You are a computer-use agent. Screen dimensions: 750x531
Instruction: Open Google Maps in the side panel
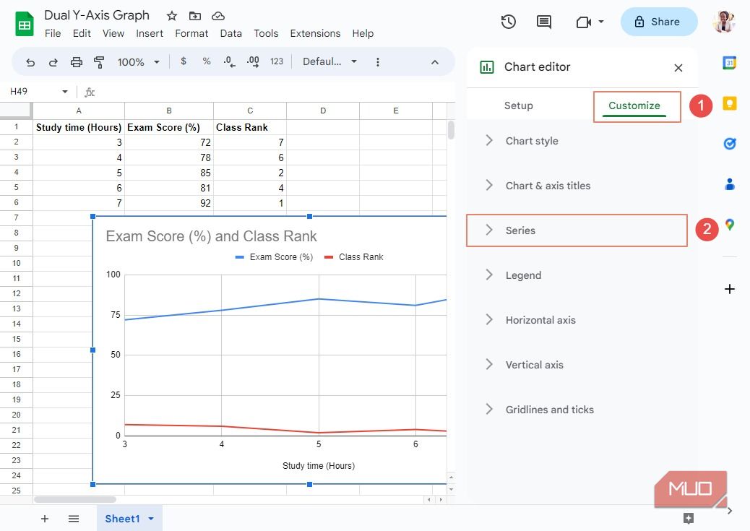click(730, 225)
